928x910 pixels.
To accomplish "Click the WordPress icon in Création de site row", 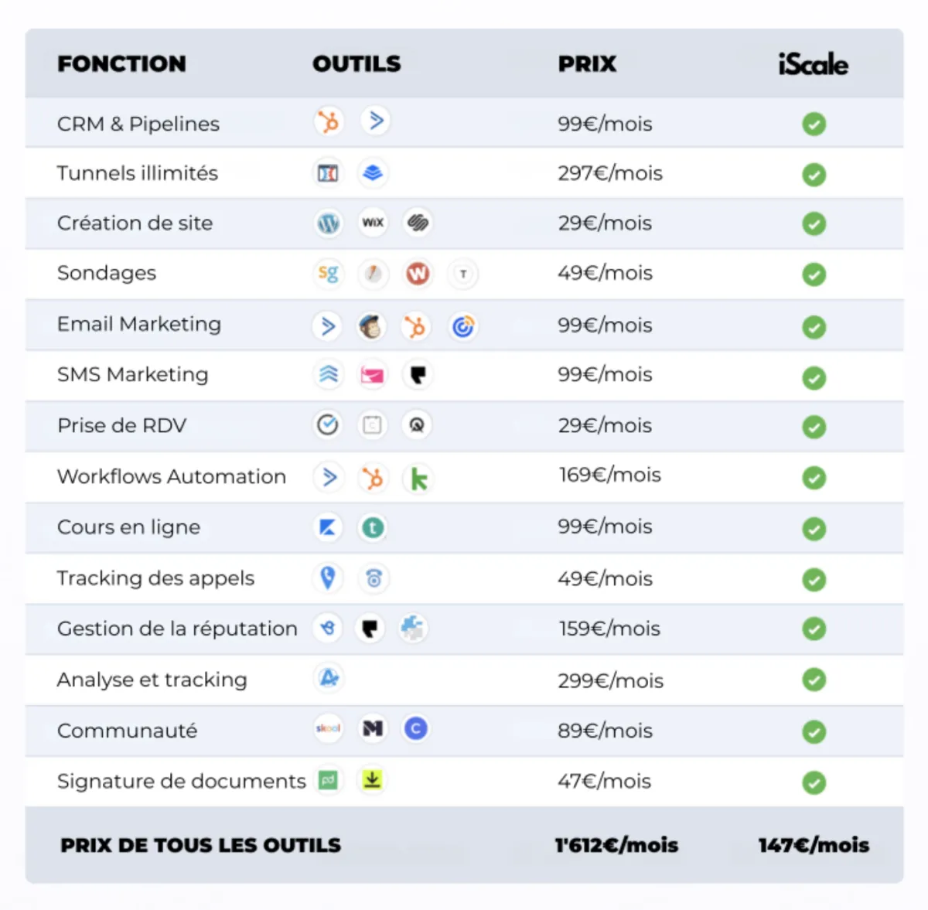I will 329,223.
